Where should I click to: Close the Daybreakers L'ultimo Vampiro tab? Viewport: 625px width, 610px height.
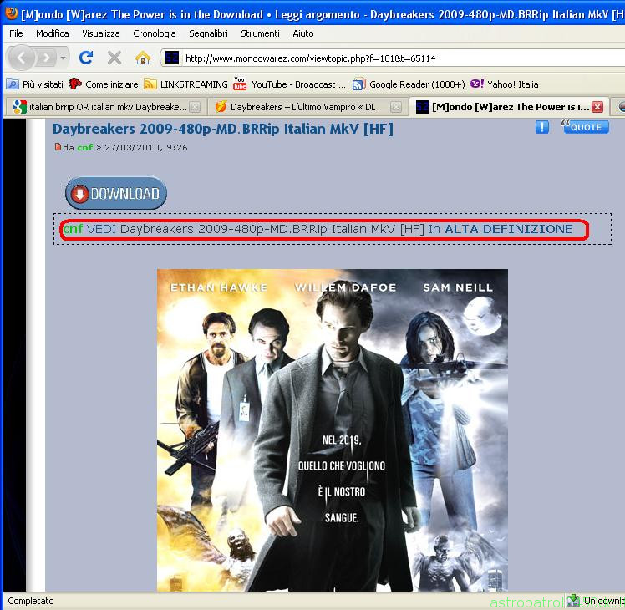coord(395,107)
